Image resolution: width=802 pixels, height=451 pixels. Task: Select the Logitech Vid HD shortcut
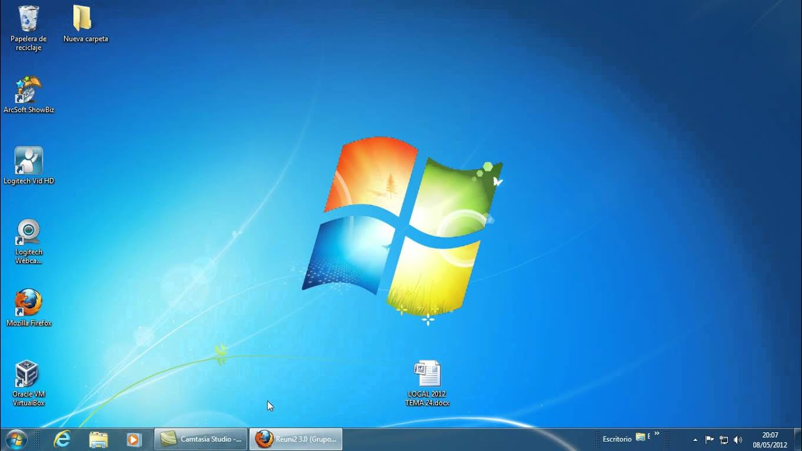(x=29, y=166)
